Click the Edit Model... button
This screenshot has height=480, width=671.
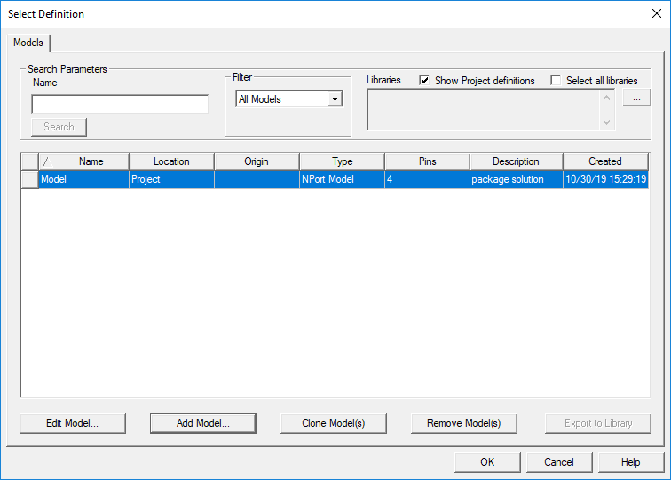pyautogui.click(x=73, y=423)
